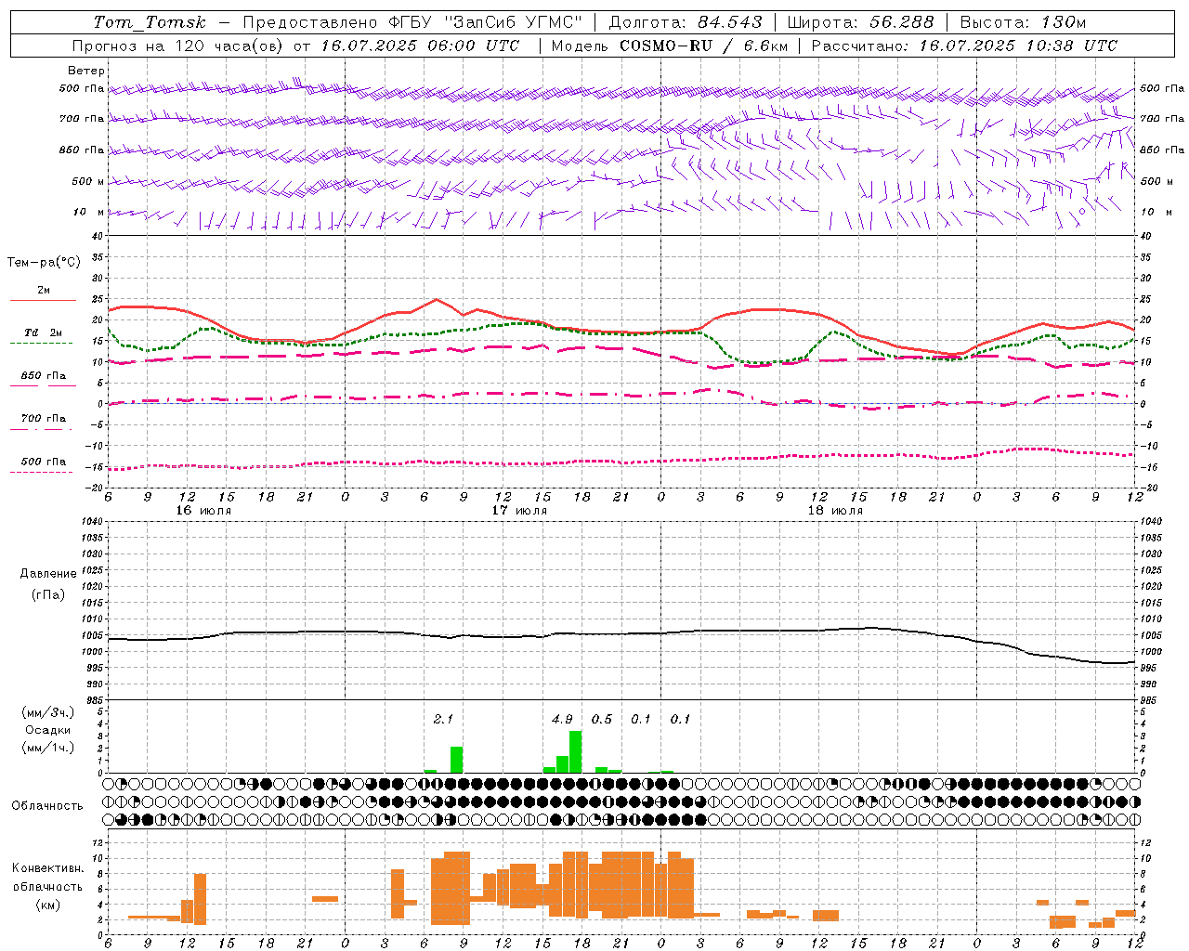Click the 'Ветер' wind panel label
The height and width of the screenshot is (951, 1189).
tap(85, 71)
